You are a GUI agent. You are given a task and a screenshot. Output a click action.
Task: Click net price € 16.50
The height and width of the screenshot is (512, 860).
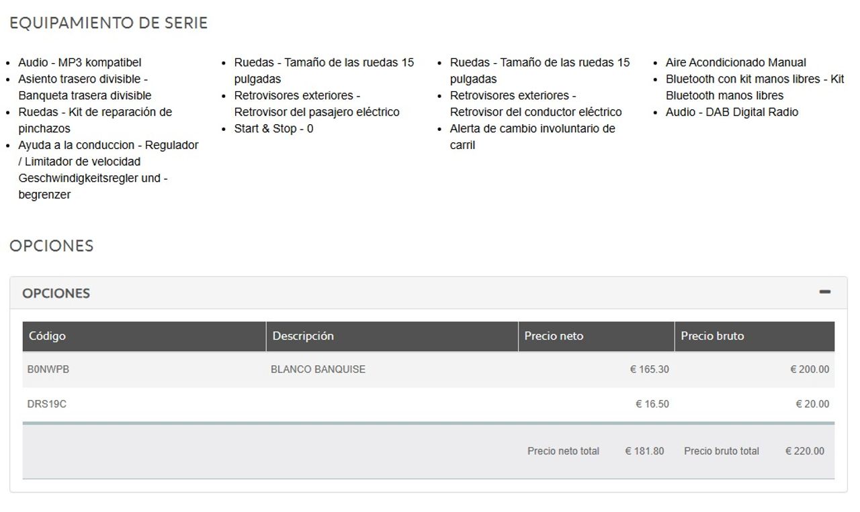tap(652, 404)
